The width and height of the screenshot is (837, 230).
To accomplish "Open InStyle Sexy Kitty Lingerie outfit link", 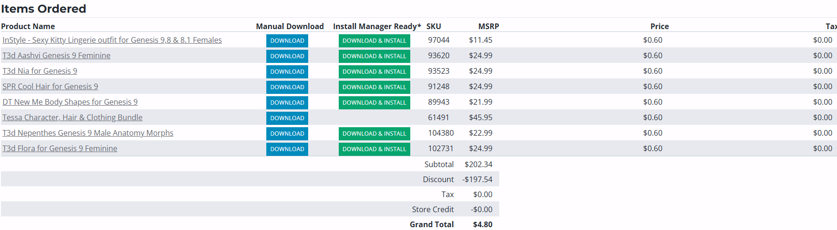I will point(112,40).
